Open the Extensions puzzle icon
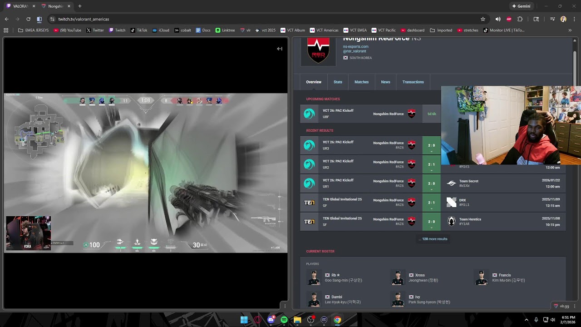The image size is (581, 327). click(520, 19)
